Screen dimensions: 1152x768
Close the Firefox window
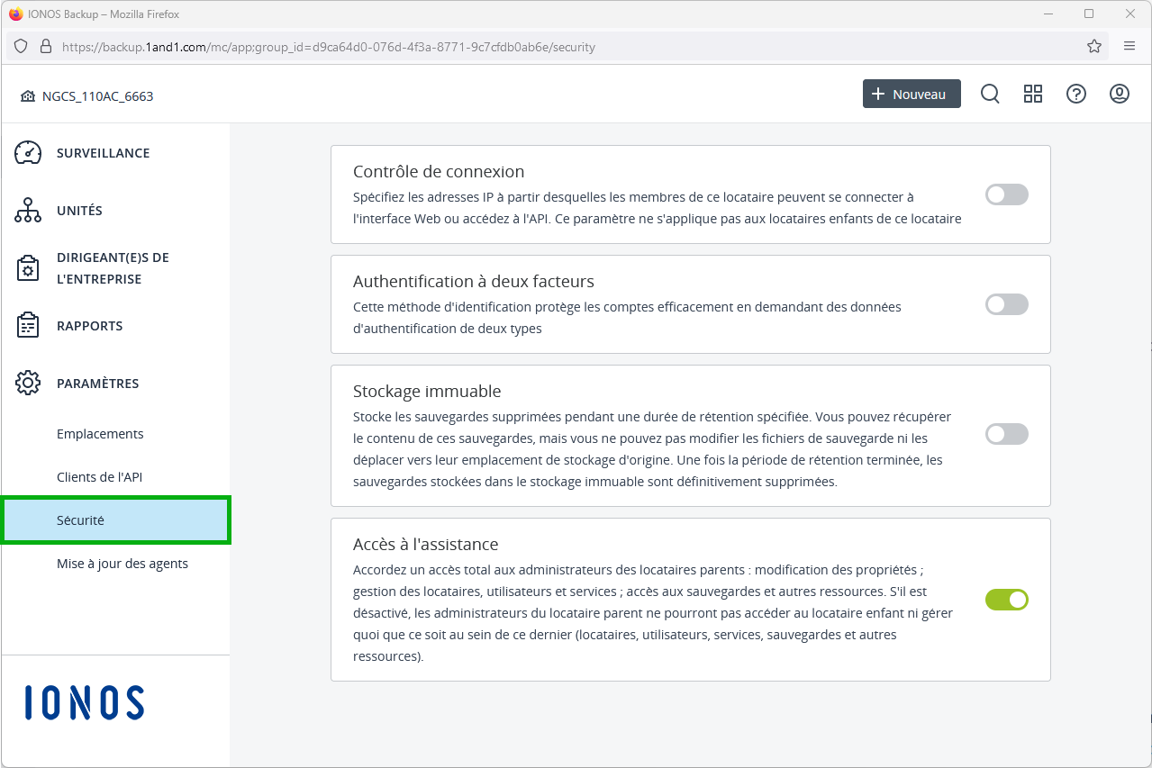(1130, 14)
